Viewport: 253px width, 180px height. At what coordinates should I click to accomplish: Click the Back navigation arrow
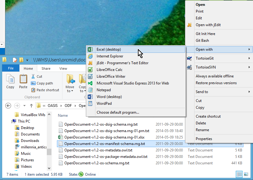(8, 106)
